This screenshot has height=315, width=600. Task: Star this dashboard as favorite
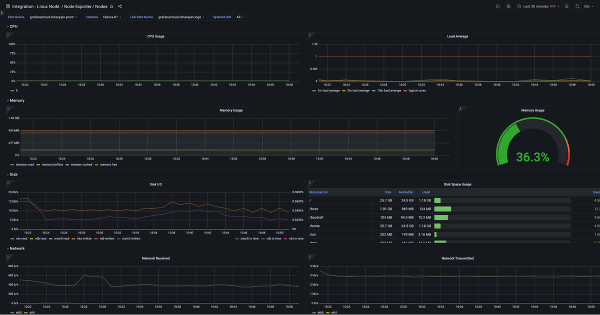111,6
